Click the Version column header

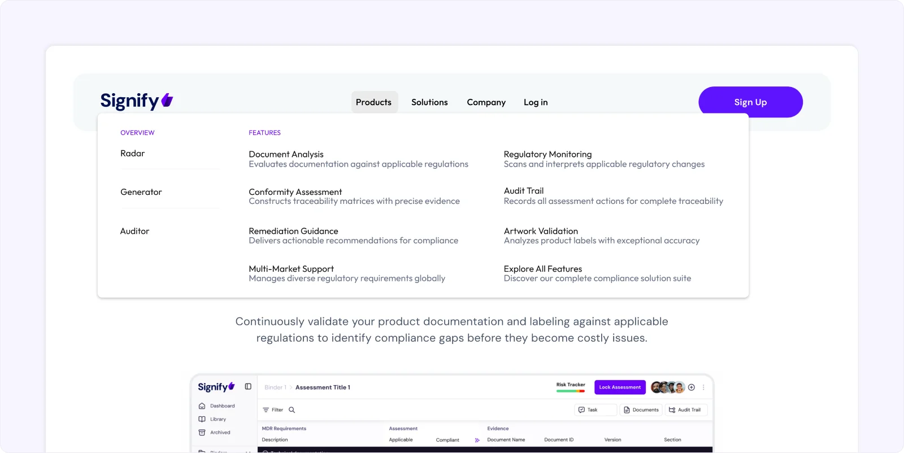612,439
